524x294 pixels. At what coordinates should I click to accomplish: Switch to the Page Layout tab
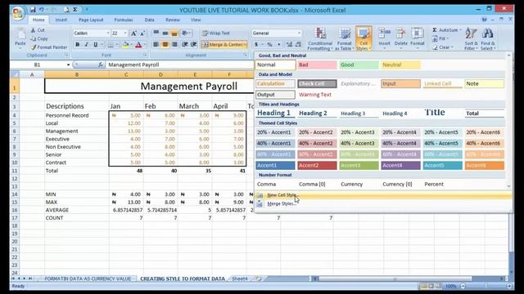pyautogui.click(x=91, y=20)
